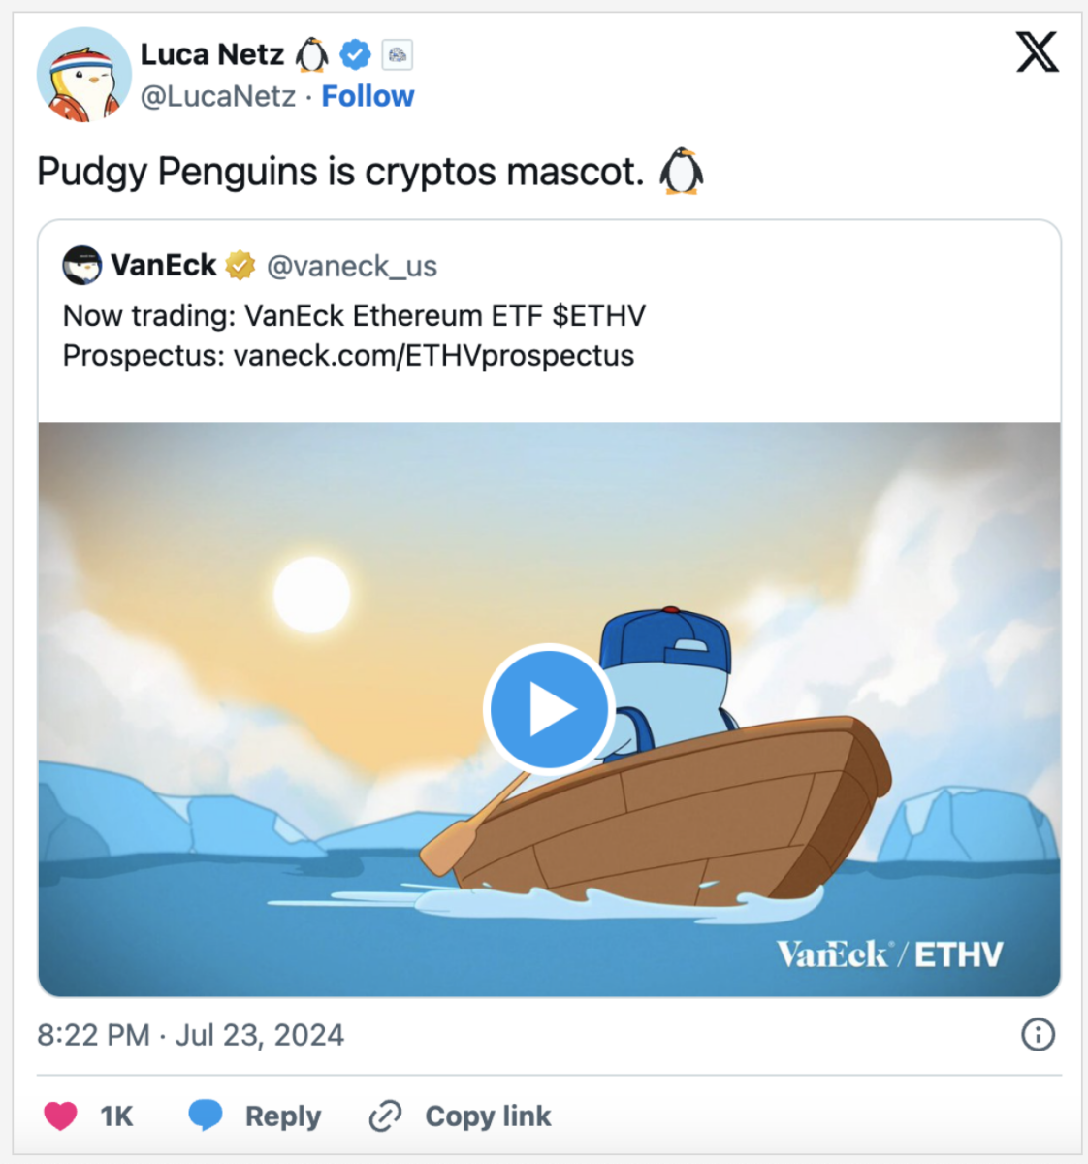Click the affiliate badge beside Luca Netz's name
1088x1164 pixels.
pos(398,55)
